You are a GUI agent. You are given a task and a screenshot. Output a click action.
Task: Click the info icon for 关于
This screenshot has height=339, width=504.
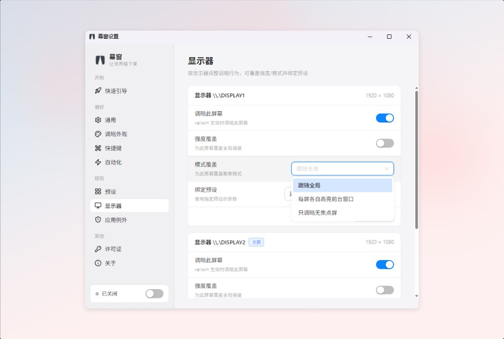click(98, 263)
